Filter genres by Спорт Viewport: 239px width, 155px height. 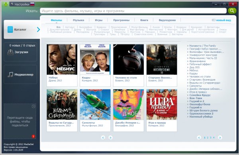(x=223, y=32)
